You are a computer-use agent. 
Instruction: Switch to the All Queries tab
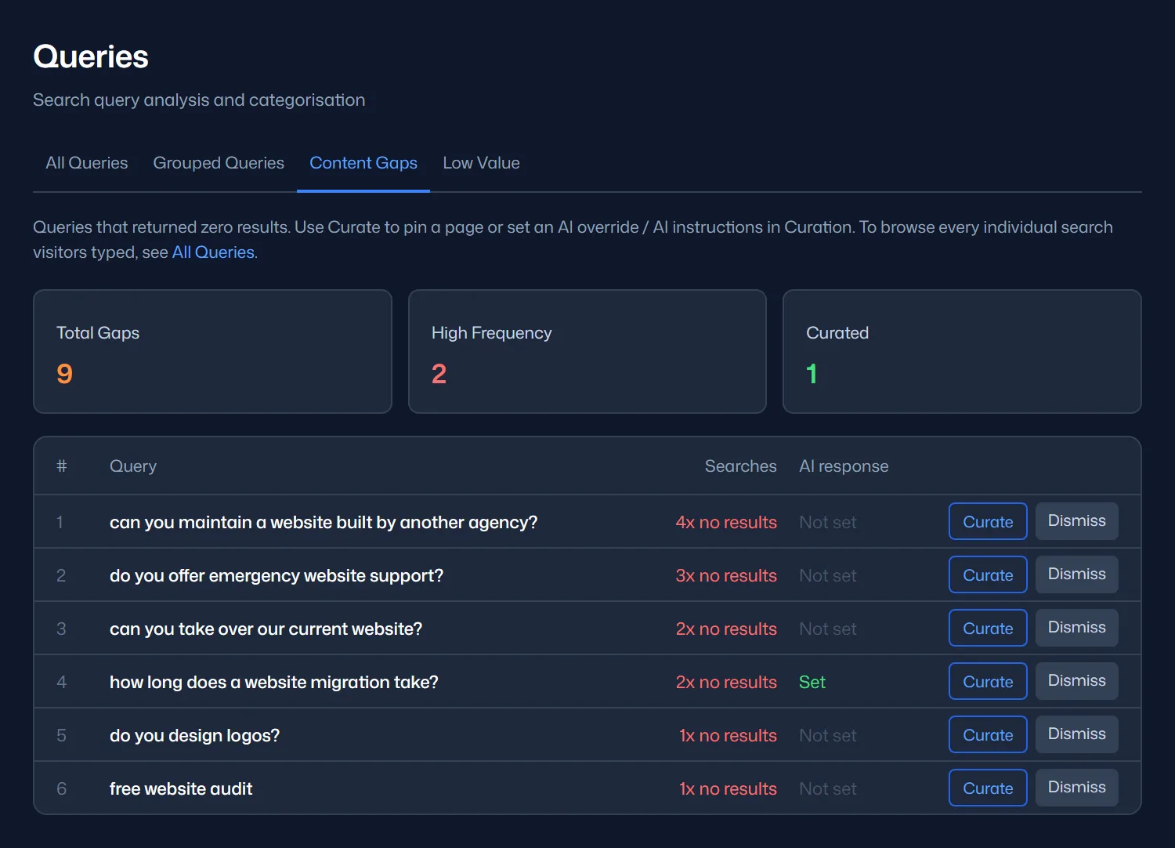86,163
